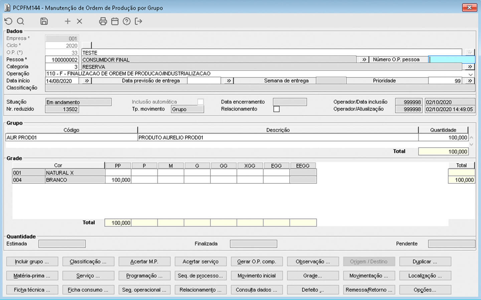Screen dimensions: 481x300
Task: Open the calendar toolbar icon
Action: [x=115, y=21]
